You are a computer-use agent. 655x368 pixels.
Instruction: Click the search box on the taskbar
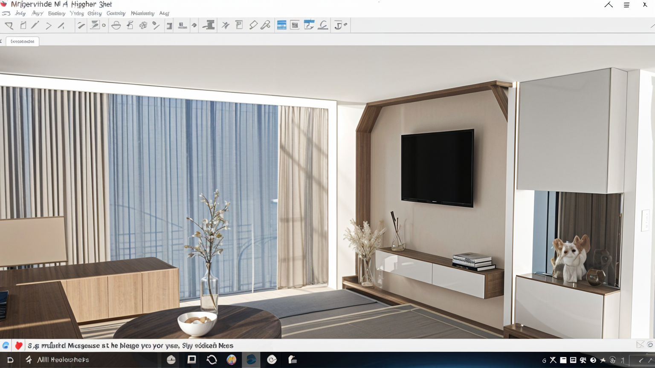(63, 360)
